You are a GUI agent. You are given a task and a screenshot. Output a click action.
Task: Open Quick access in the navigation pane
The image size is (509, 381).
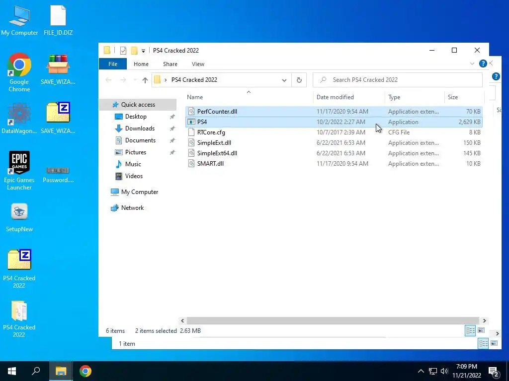coord(138,105)
